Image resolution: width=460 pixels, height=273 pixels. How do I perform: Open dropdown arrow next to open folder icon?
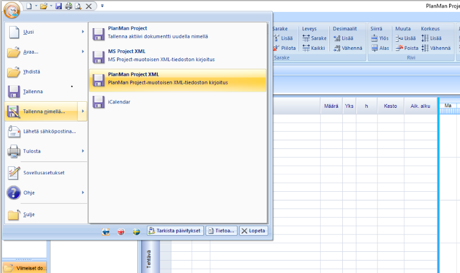pyautogui.click(x=50, y=6)
